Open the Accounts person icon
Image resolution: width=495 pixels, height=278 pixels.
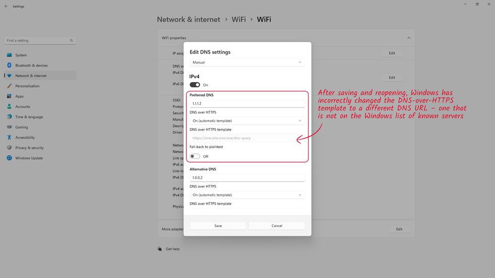9,106
